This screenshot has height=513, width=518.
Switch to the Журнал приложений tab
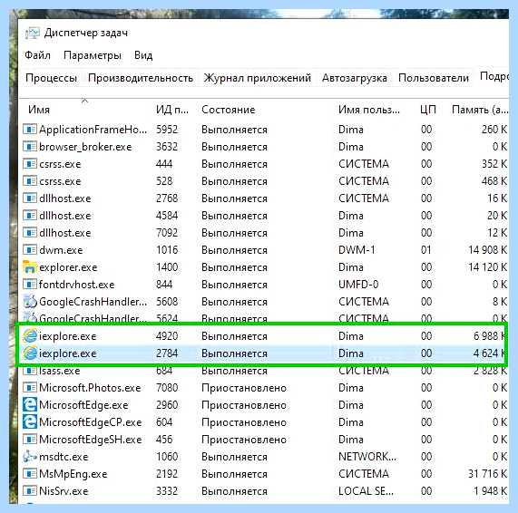click(258, 78)
